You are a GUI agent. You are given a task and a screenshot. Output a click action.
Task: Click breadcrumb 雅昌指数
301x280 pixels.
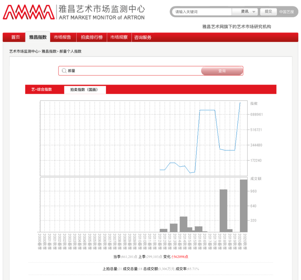[49, 51]
